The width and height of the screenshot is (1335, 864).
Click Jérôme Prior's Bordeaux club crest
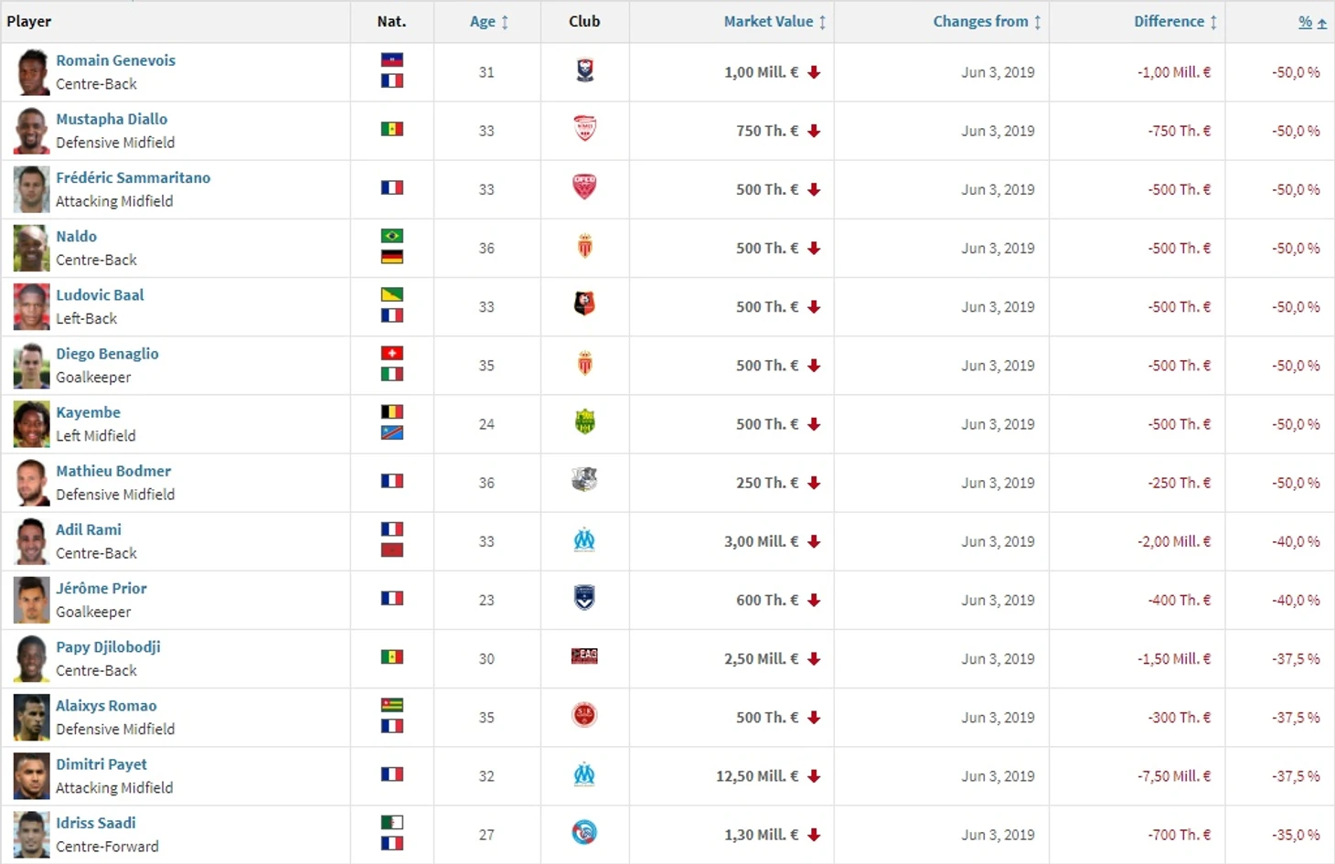(584, 599)
